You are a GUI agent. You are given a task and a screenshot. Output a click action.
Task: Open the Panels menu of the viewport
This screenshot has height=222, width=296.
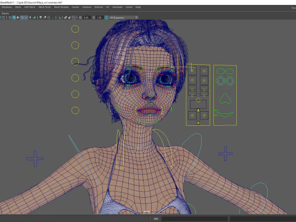click(5, 14)
